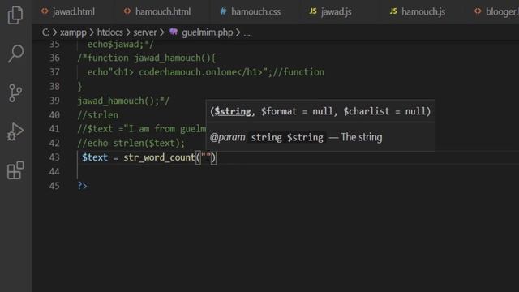Open the Run and Debug view
Viewport: 519px width, 292px height.
point(15,131)
